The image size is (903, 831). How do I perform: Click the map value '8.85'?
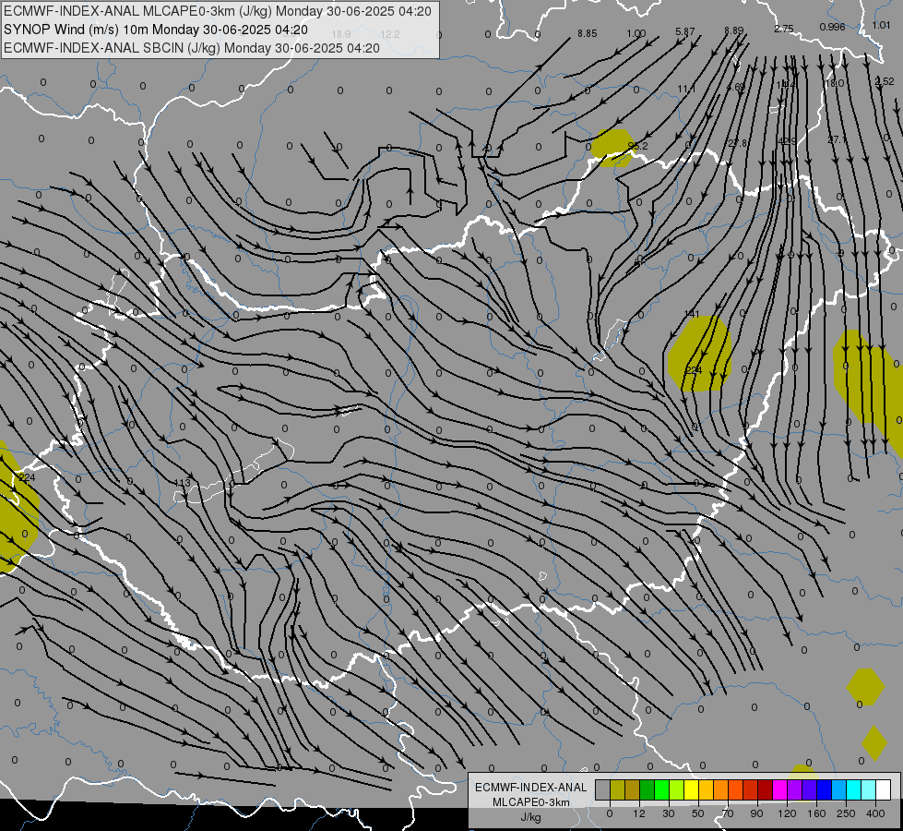588,33
